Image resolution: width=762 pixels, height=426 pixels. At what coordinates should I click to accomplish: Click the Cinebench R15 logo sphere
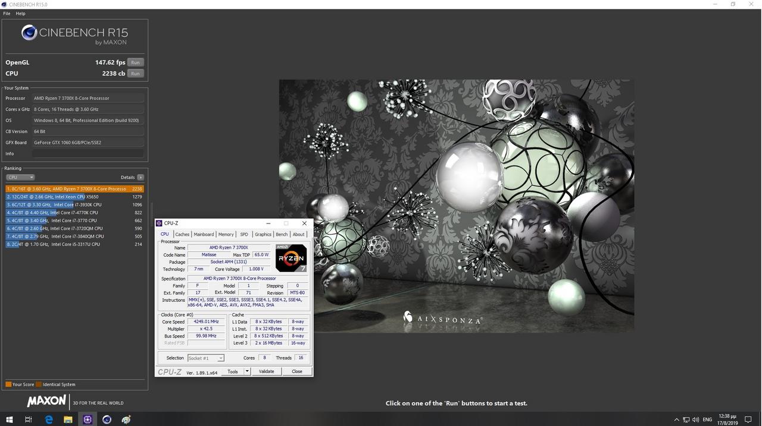(x=29, y=33)
